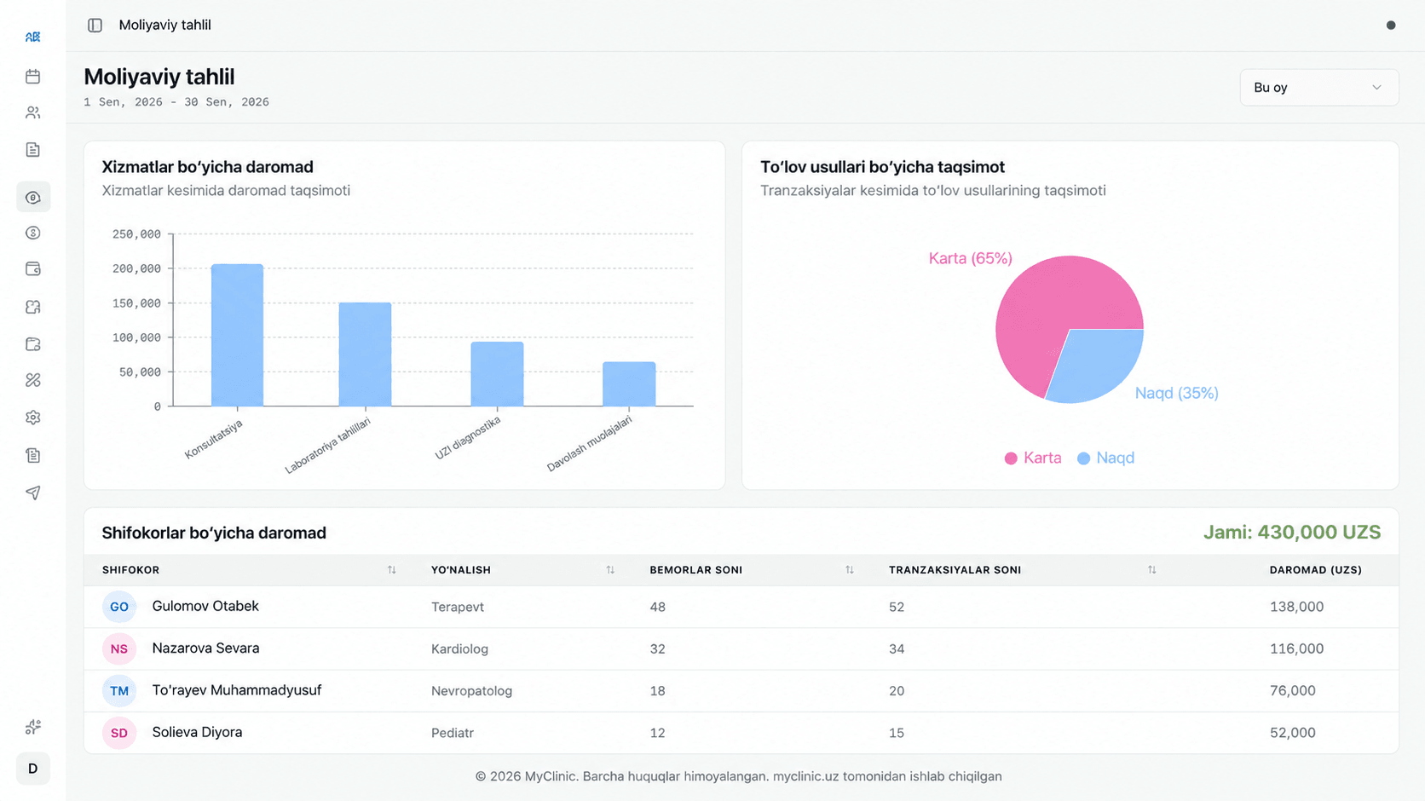This screenshot has height=801, width=1425.
Task: Toggle the Karta legend item in the pie chart
Action: 1033,458
